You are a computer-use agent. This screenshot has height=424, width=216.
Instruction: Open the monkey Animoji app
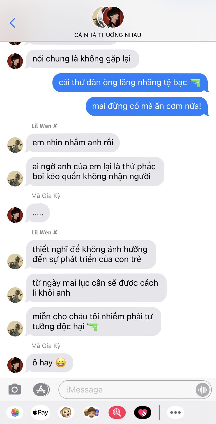pyautogui.click(x=66, y=413)
